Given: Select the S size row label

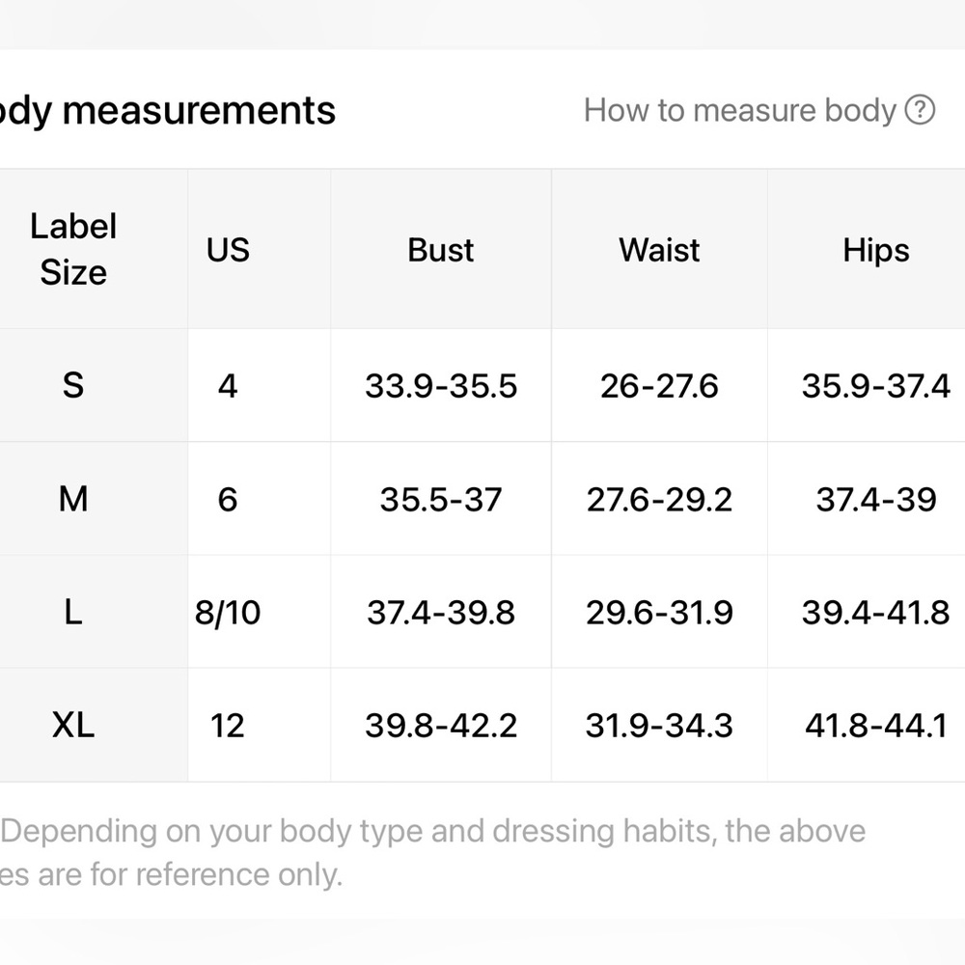Looking at the screenshot, I should click(x=73, y=386).
